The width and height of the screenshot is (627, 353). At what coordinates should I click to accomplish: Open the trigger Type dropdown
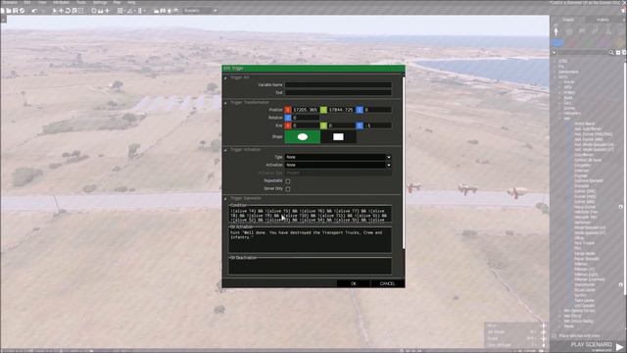[x=338, y=157]
